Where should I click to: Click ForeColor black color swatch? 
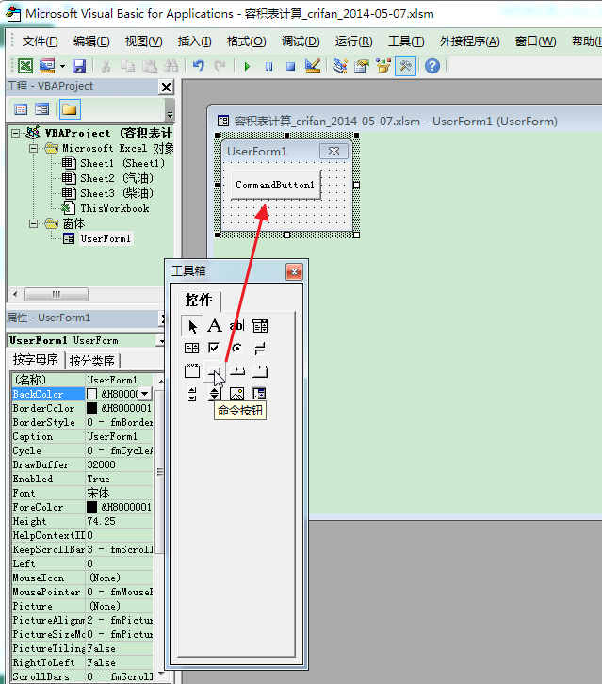pyautogui.click(x=91, y=507)
